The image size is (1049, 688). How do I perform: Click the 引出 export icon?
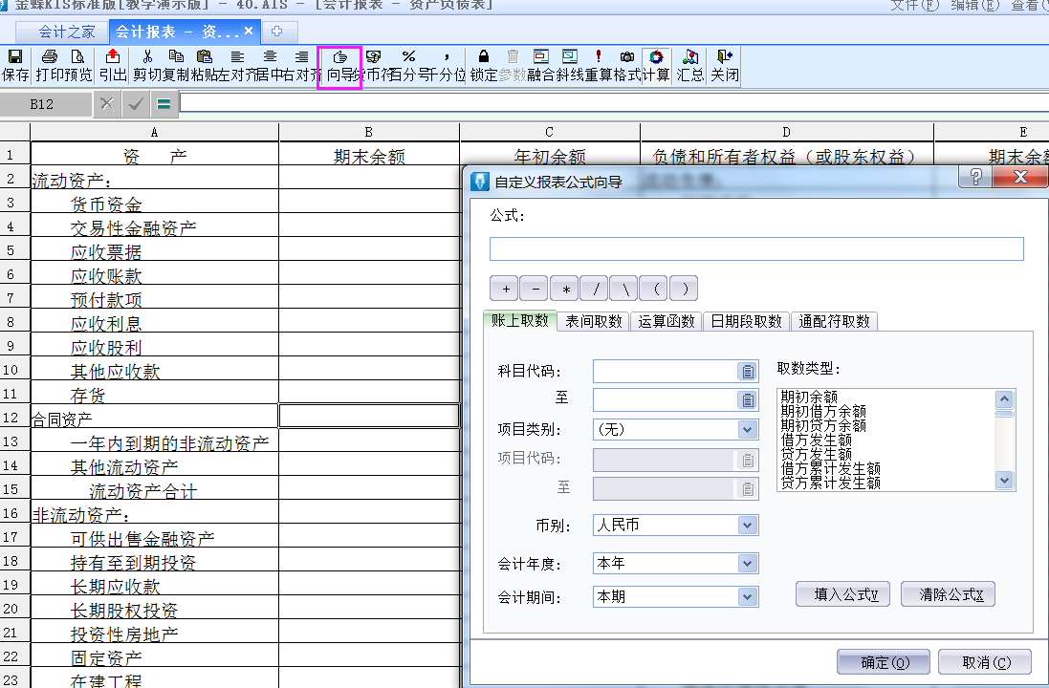[x=113, y=65]
